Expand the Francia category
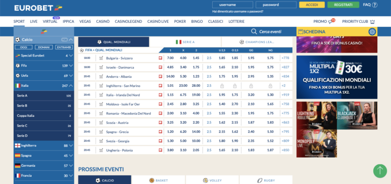Viewport: 391px width, 184px height. (71, 175)
